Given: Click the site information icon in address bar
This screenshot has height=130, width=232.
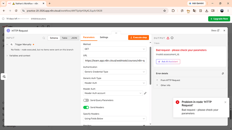Looking at the screenshot, I should tap(24, 11).
